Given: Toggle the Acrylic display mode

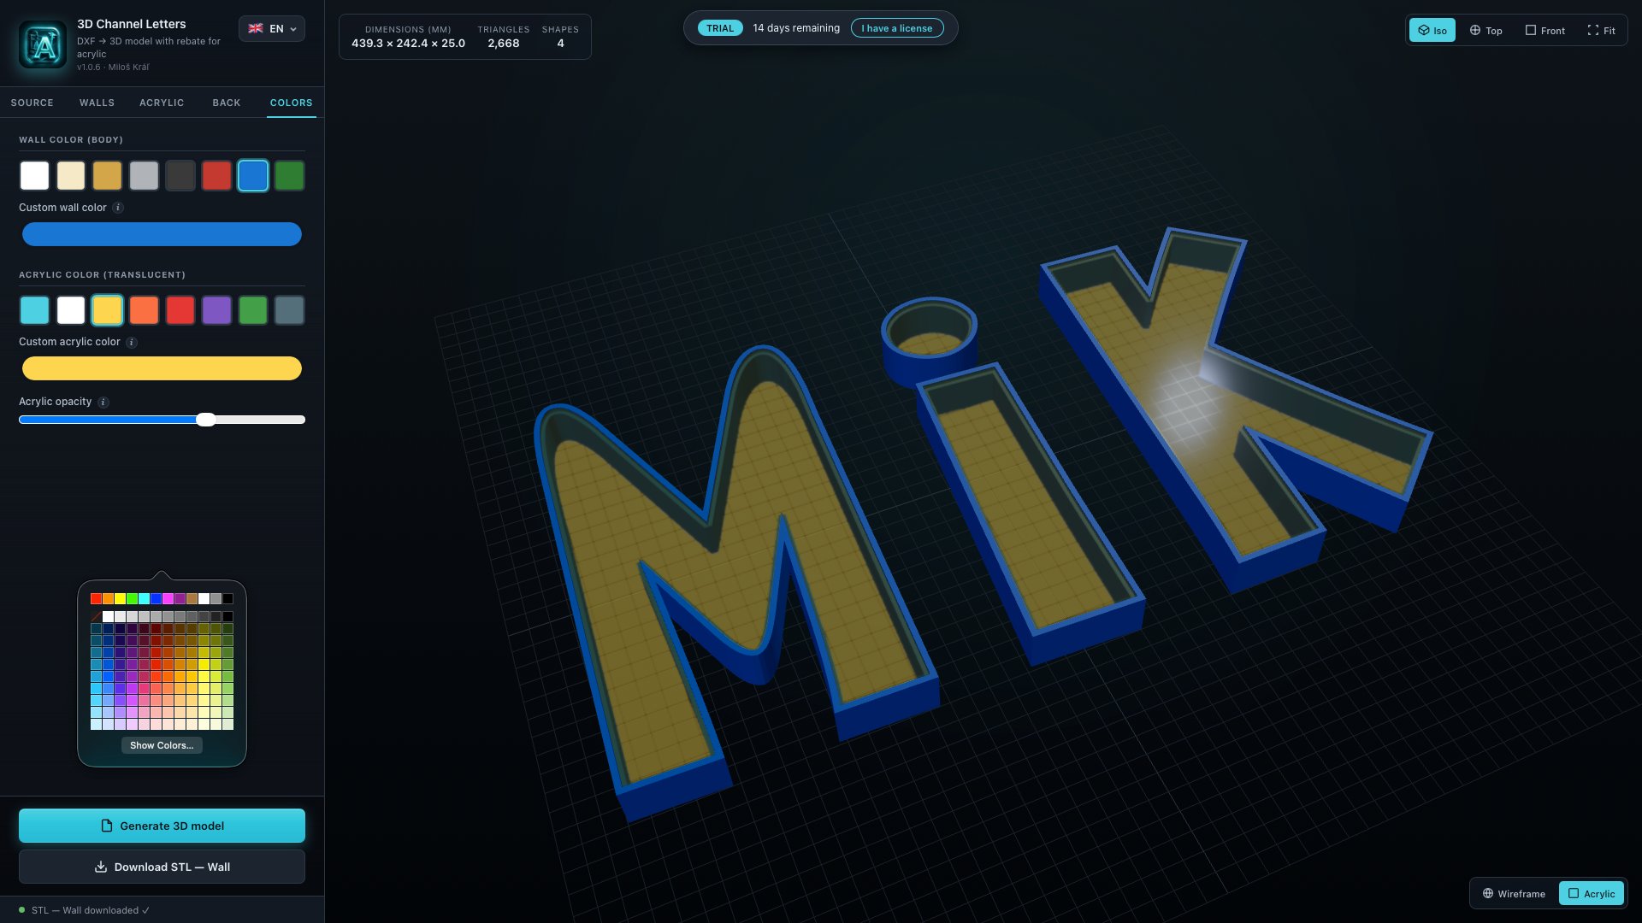Looking at the screenshot, I should (1592, 893).
